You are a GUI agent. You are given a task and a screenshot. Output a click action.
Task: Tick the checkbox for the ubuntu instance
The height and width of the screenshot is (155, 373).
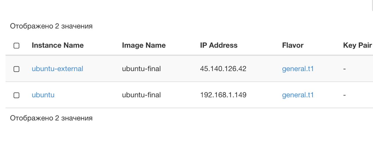click(17, 95)
